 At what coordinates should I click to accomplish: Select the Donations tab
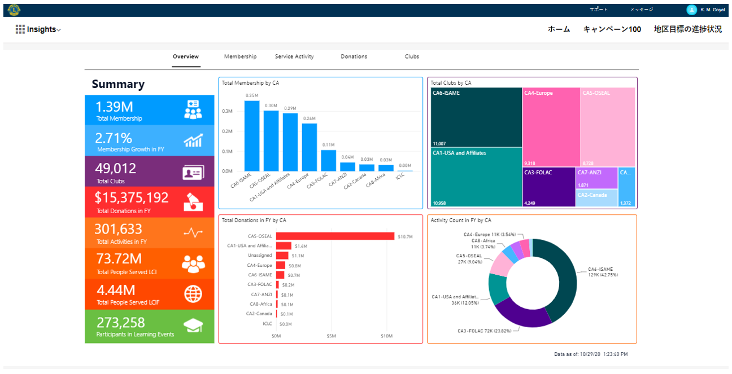tap(354, 56)
